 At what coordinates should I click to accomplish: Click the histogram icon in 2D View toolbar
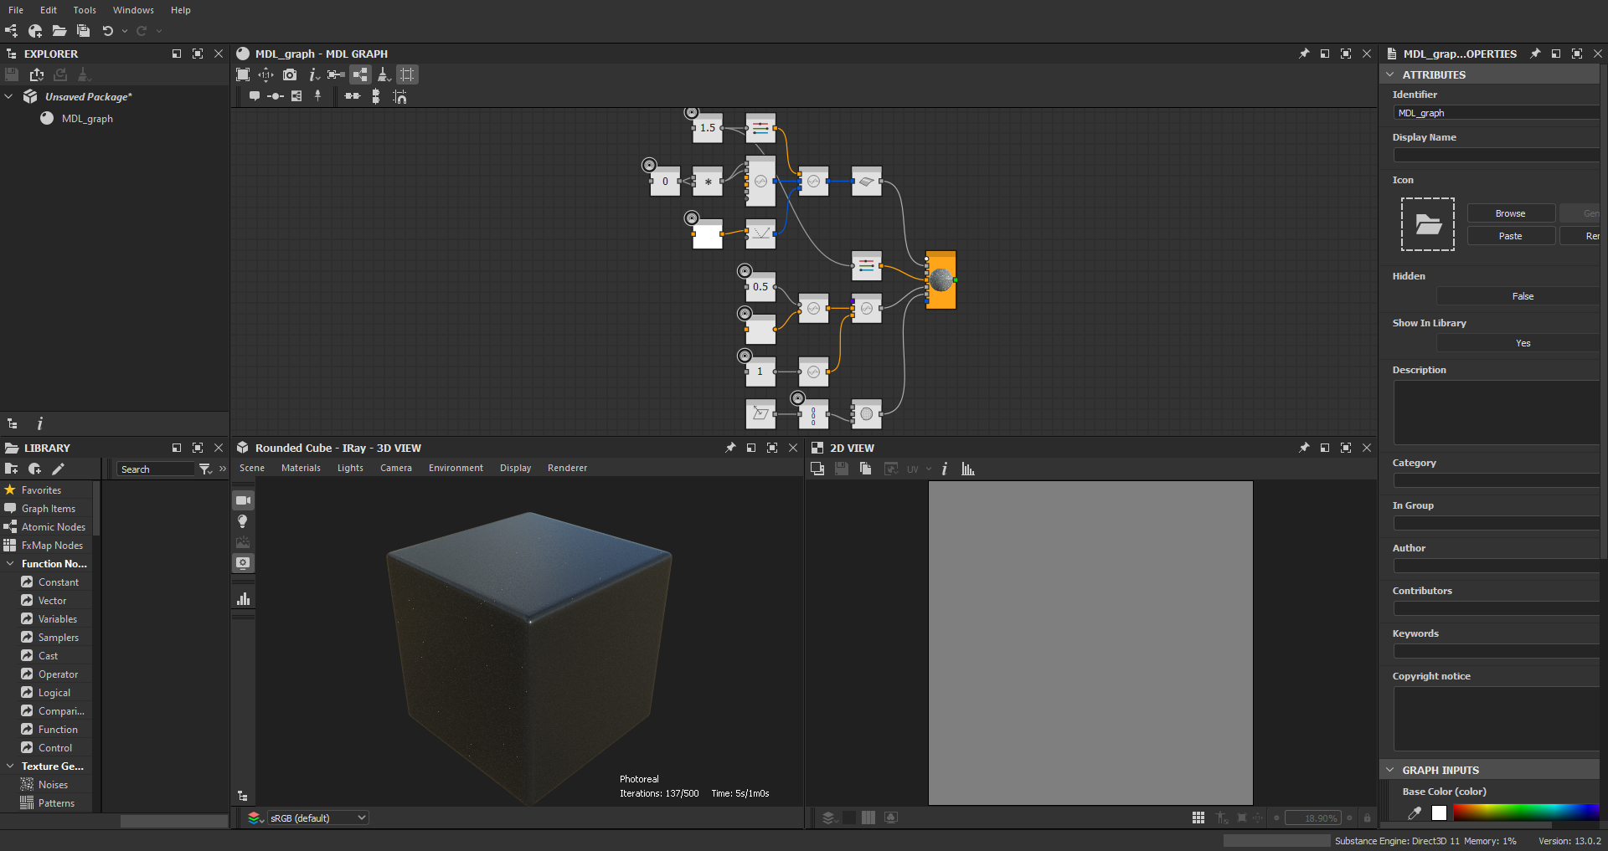(x=968, y=469)
